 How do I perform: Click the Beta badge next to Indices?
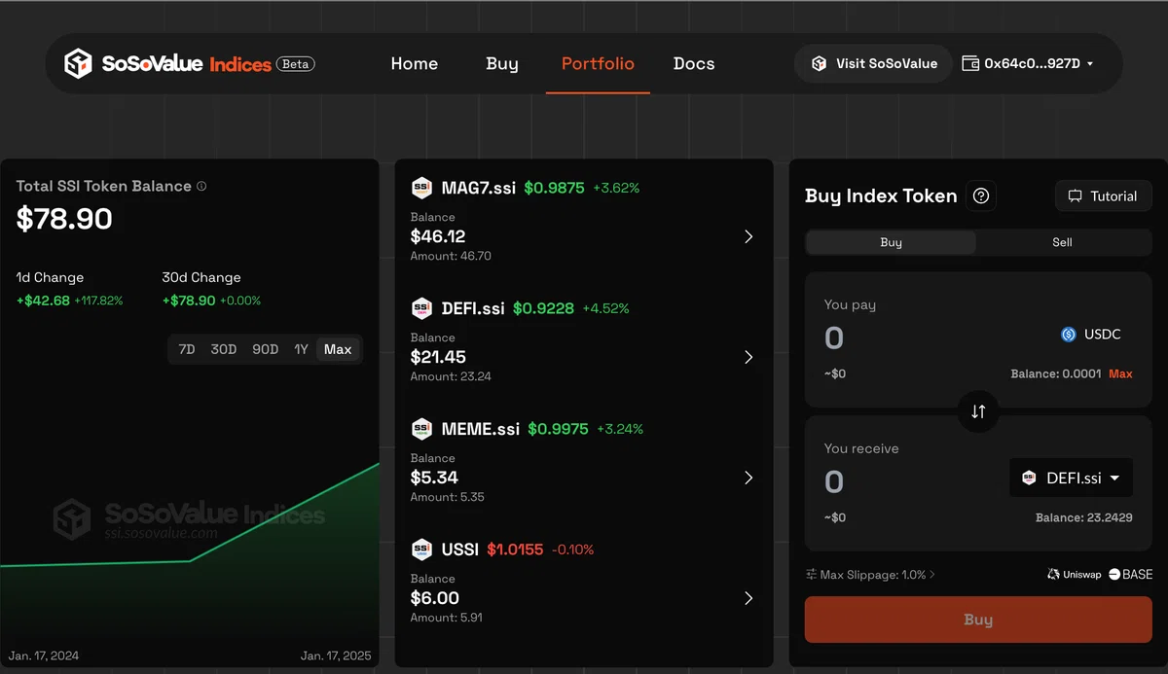point(296,64)
